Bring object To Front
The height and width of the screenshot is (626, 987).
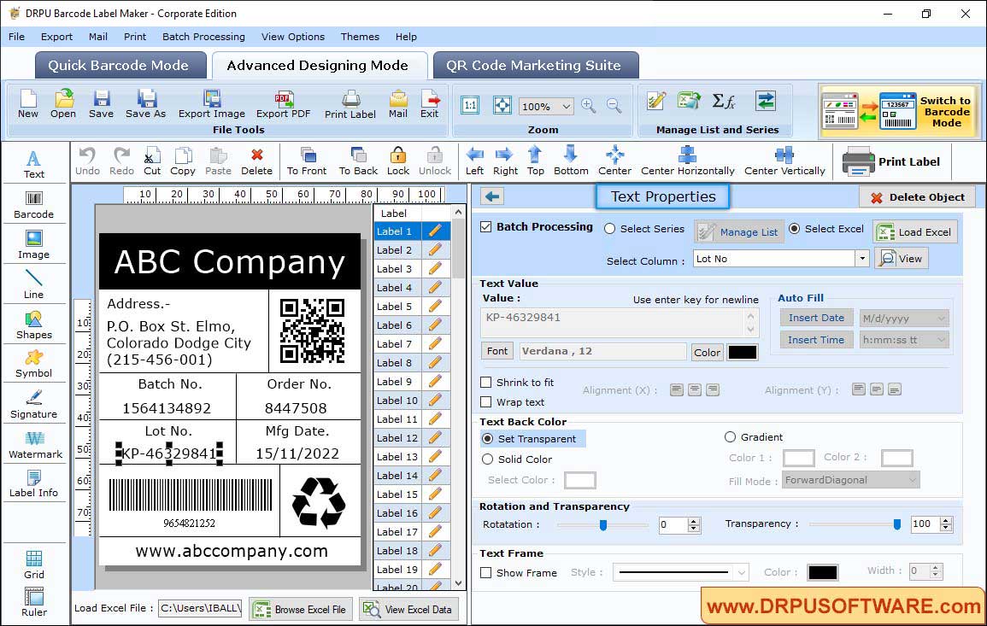tap(307, 161)
